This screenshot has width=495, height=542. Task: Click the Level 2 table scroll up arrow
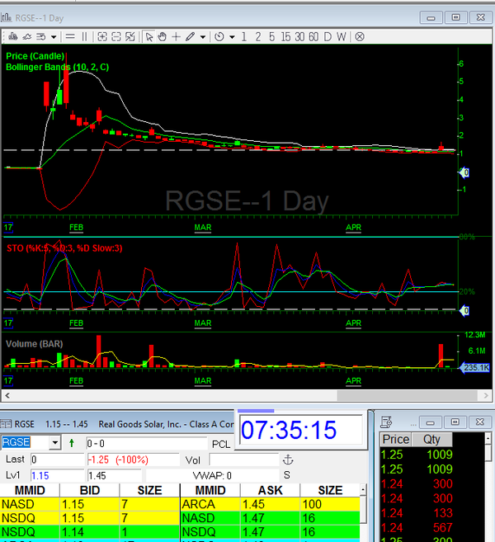click(x=363, y=490)
